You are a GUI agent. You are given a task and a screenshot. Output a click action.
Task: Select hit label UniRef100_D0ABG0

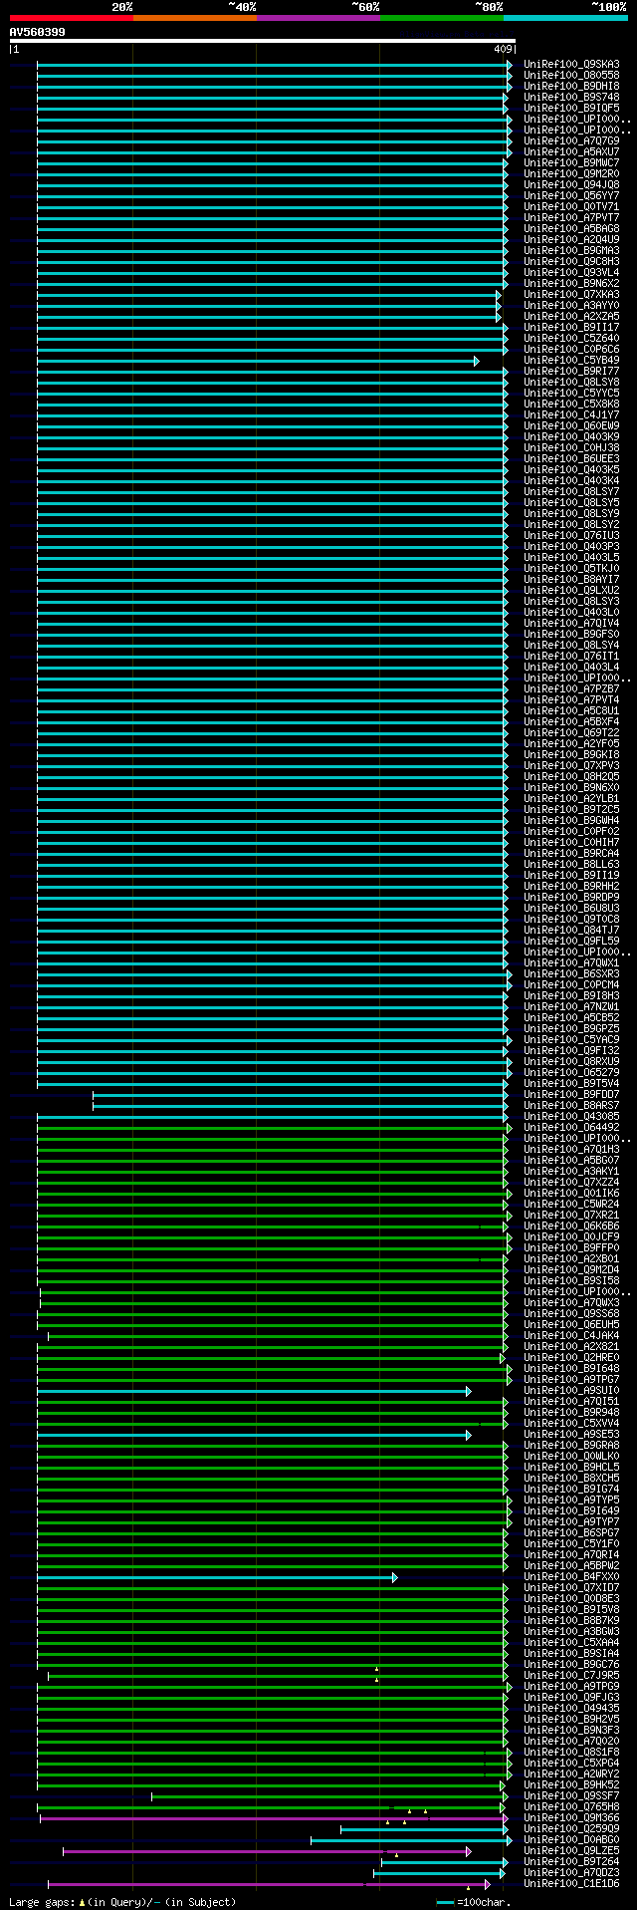click(x=571, y=1840)
